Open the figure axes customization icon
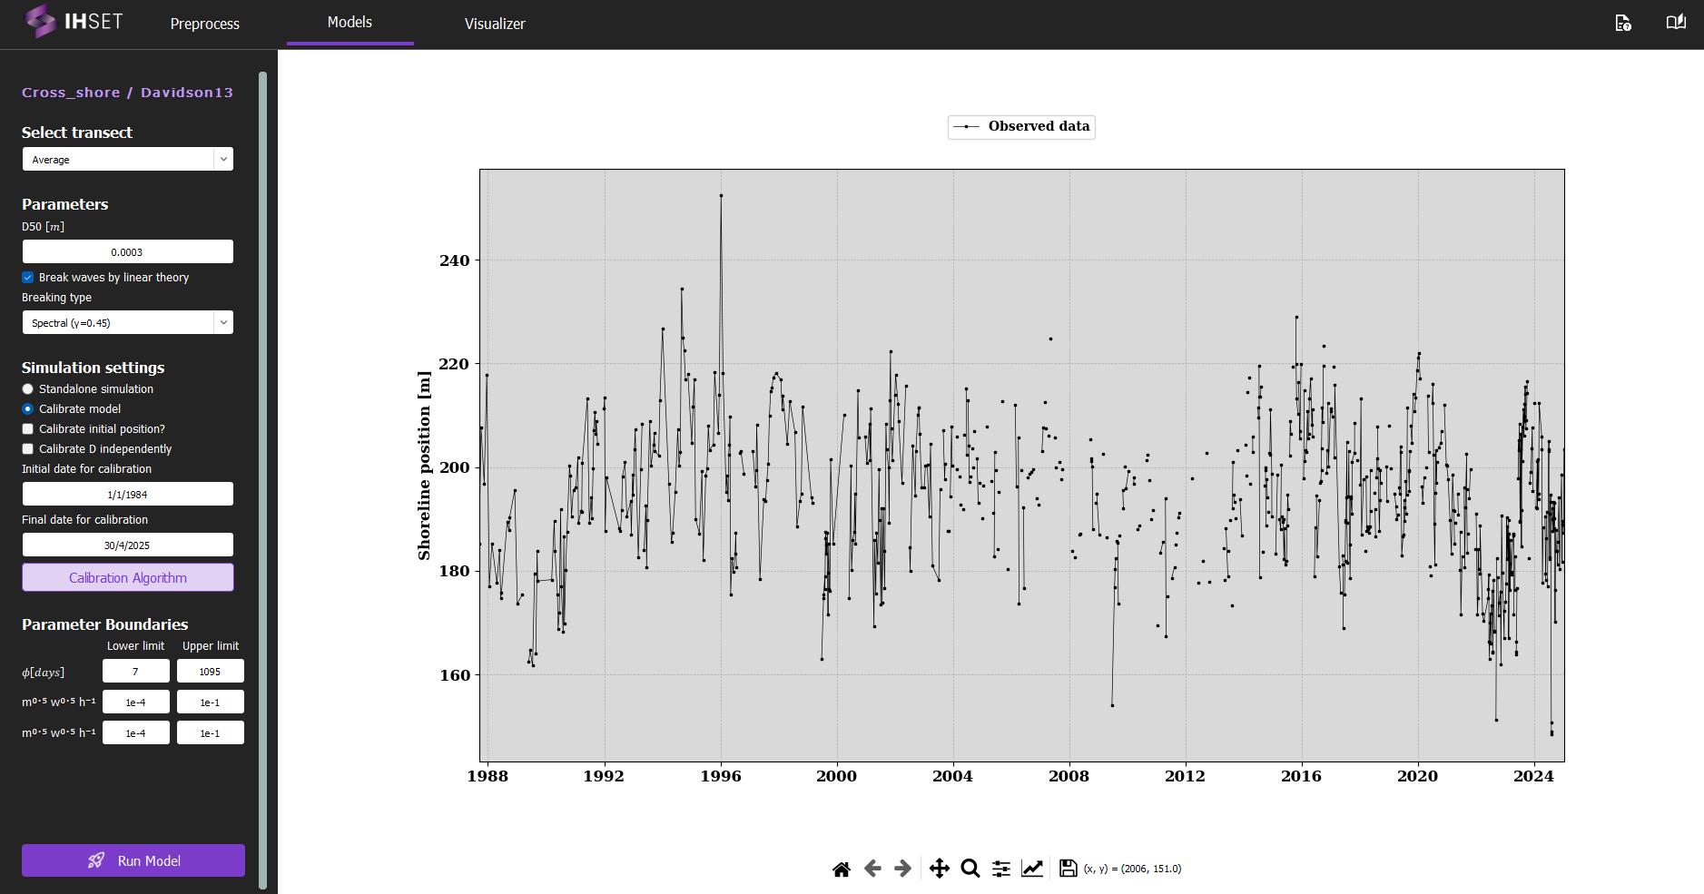This screenshot has height=894, width=1704. (1032, 868)
